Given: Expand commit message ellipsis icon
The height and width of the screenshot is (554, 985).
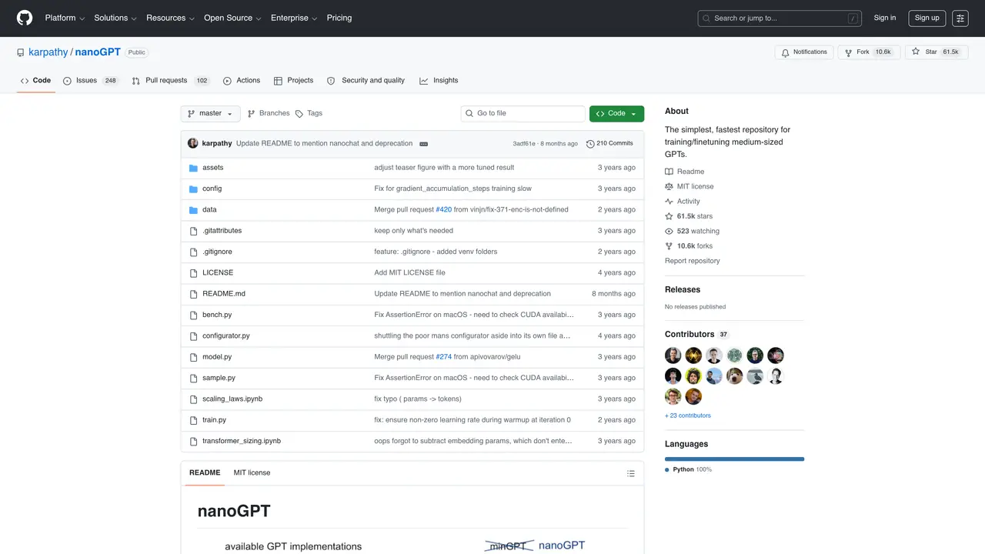Looking at the screenshot, I should [424, 144].
